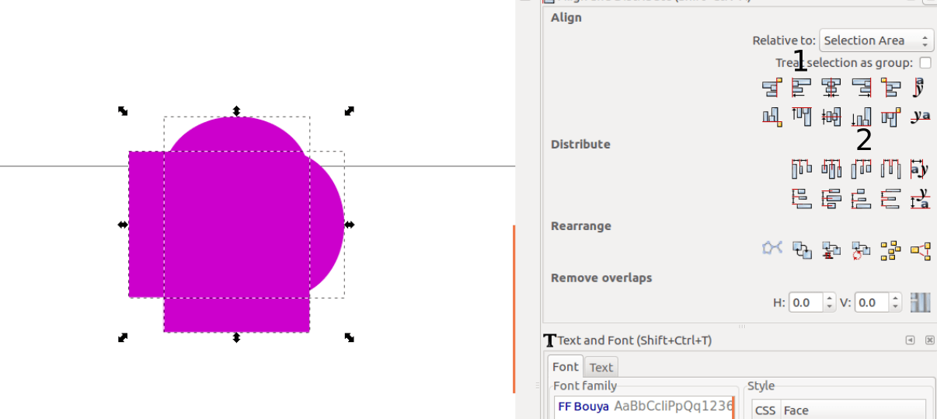
Task: Click the H overlap input field
Action: pos(806,302)
